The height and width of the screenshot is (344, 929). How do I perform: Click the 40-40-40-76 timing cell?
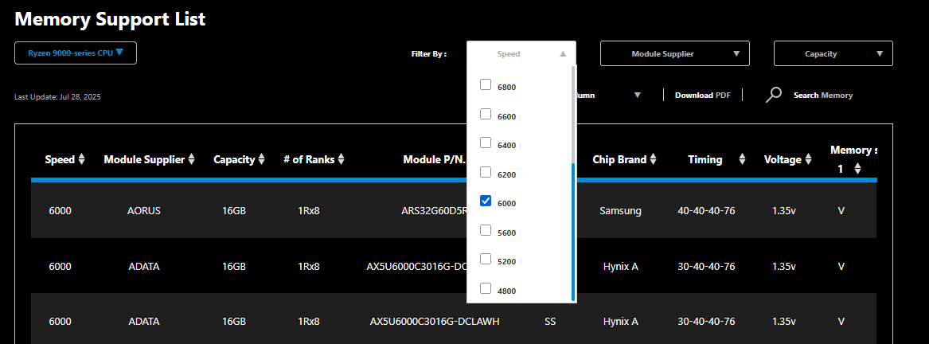tap(706, 210)
